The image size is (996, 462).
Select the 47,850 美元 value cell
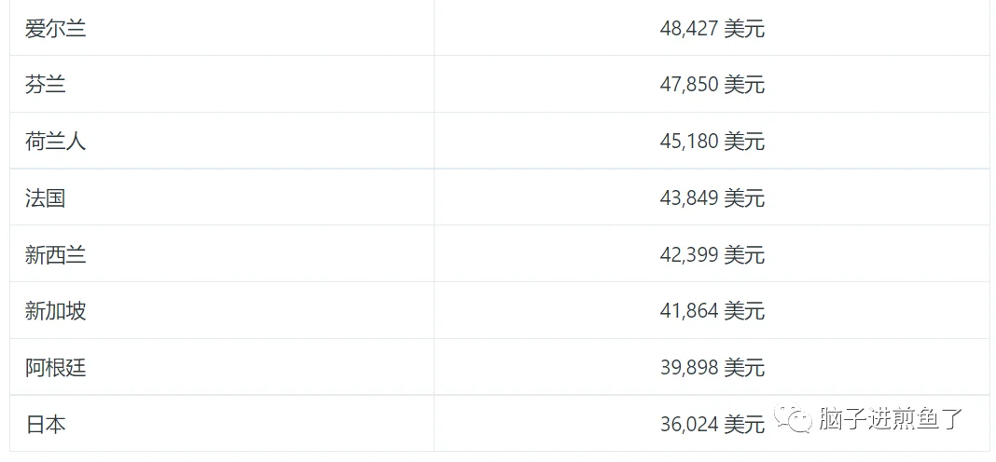click(x=712, y=84)
